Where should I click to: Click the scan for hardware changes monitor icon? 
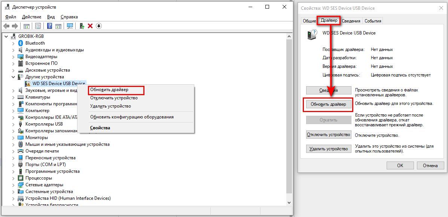pyautogui.click(x=70, y=26)
